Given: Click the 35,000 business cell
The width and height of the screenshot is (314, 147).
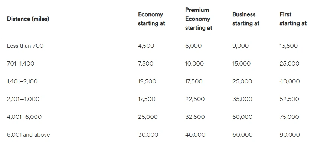Looking at the screenshot, I should point(242,99).
